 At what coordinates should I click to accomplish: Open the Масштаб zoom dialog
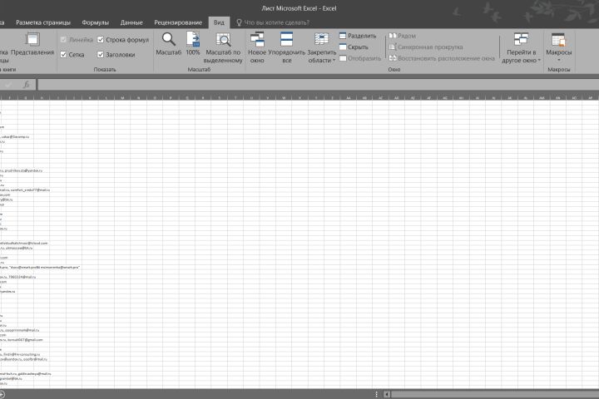[x=168, y=44]
